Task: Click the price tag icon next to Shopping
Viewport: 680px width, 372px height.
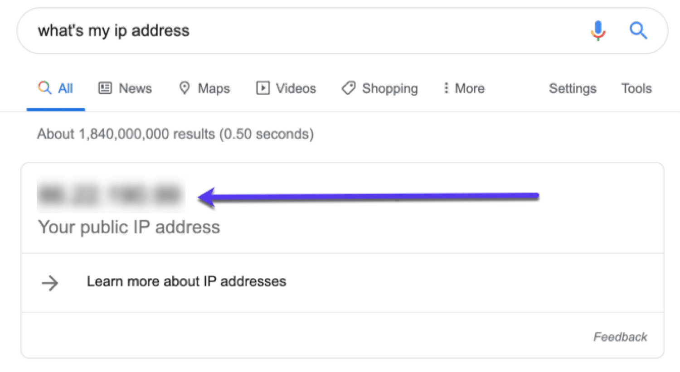Action: tap(348, 88)
